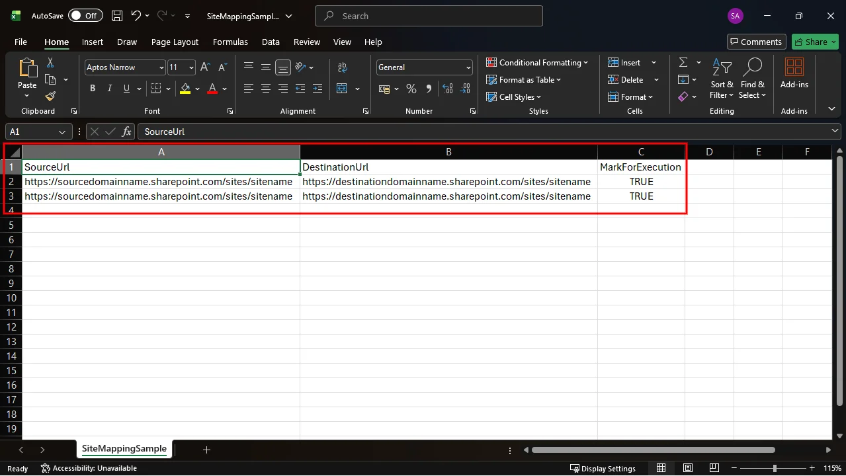Viewport: 846px width, 476px height.
Task: Toggle Bottom Align for cell
Action: (283, 67)
